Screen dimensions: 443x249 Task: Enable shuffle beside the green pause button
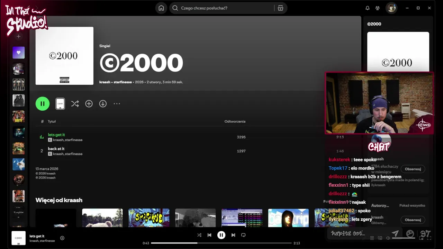tap(75, 103)
